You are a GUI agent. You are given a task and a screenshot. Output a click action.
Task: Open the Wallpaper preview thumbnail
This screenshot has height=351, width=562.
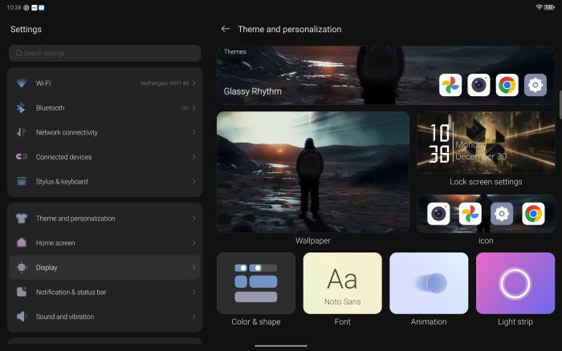click(x=312, y=171)
